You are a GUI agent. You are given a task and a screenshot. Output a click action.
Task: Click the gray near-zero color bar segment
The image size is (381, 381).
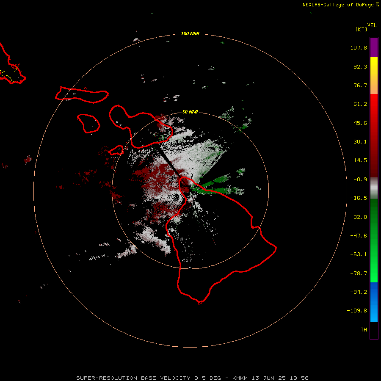click(x=374, y=188)
